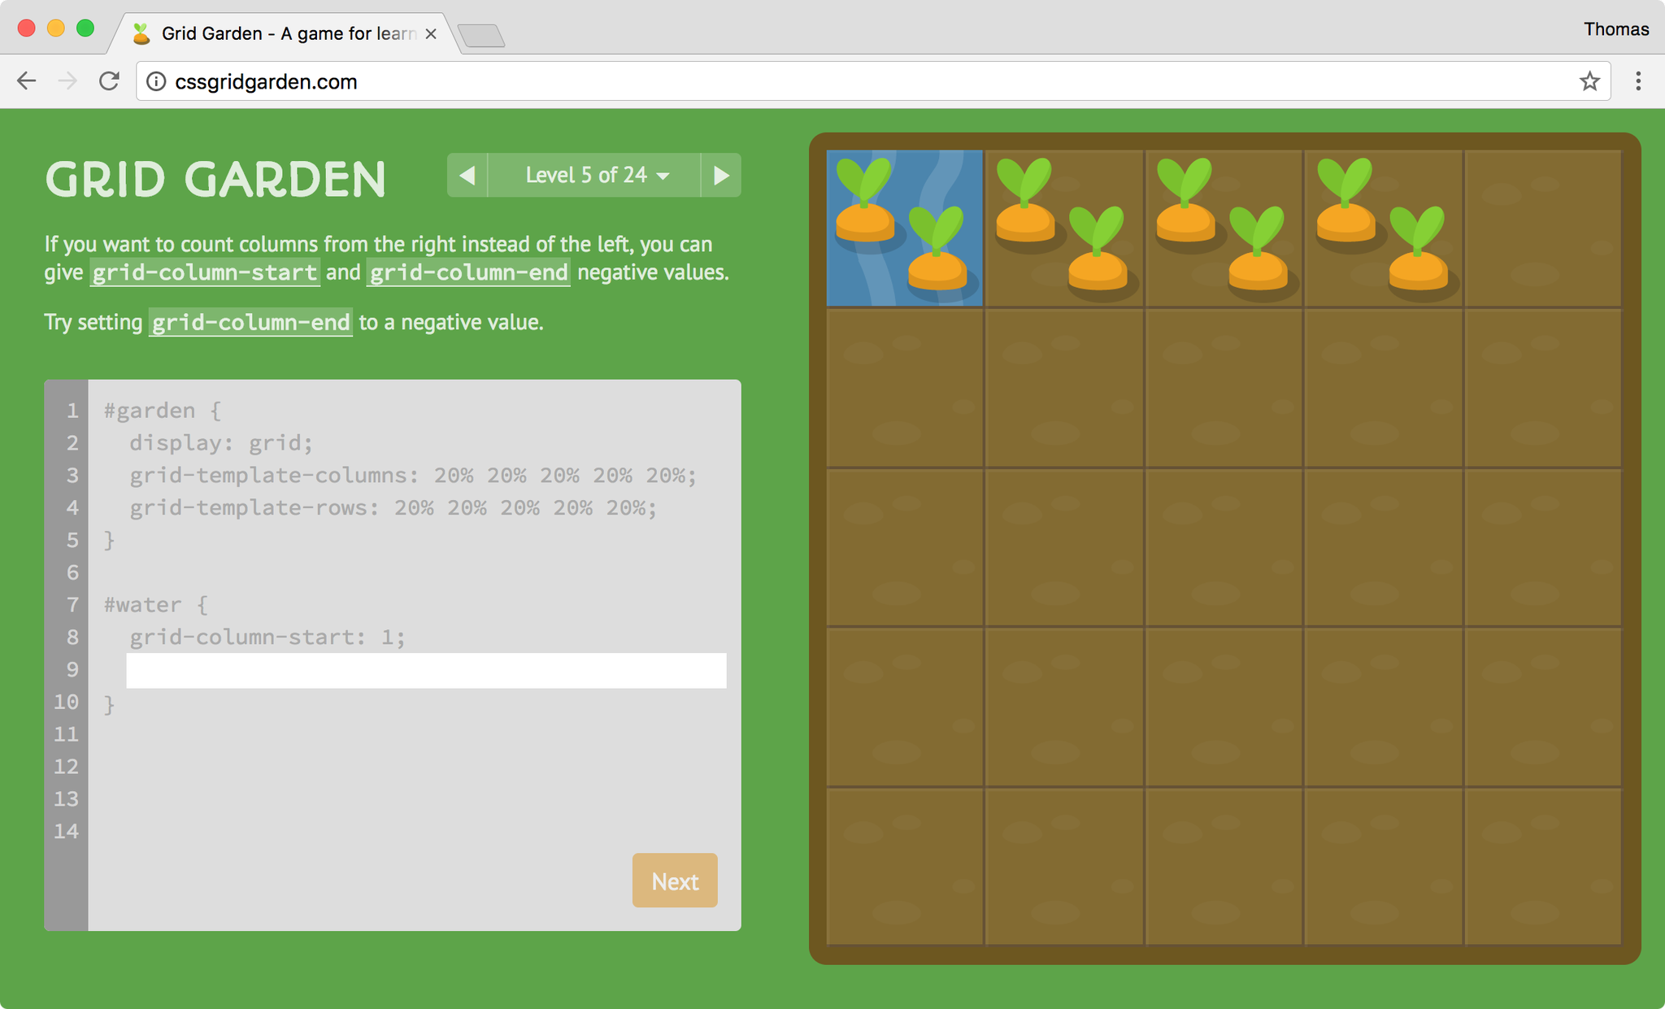The height and width of the screenshot is (1009, 1665).
Task: Click the browser bookmark star icon
Action: [x=1588, y=82]
